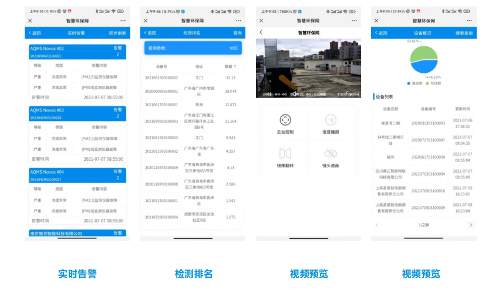The image size is (499, 297).
Task: Select the 地址 column header
Action: 199,66
